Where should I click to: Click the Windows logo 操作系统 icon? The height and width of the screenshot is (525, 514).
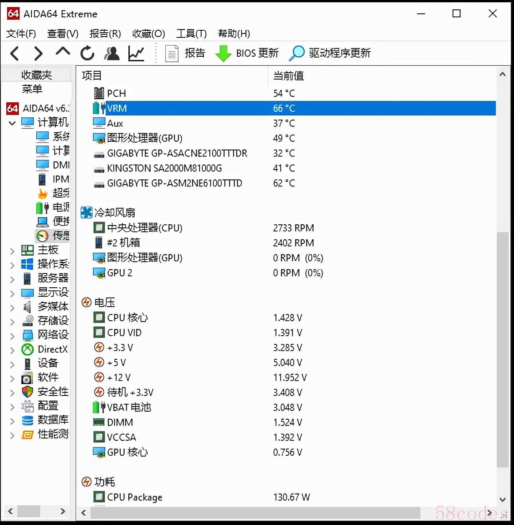[x=27, y=264]
